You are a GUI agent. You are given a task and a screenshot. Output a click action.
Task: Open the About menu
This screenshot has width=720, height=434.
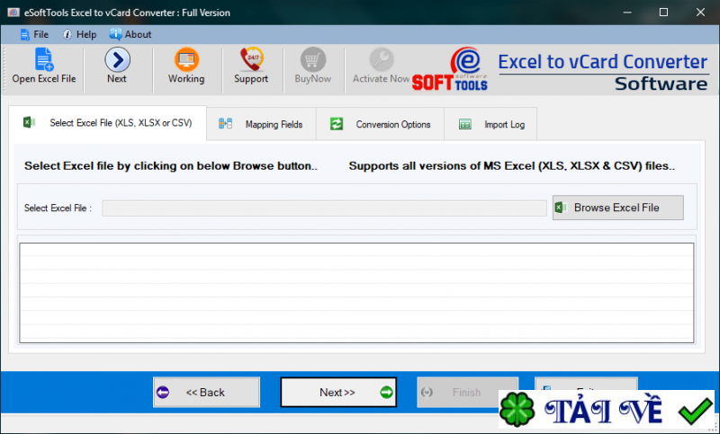click(x=130, y=34)
